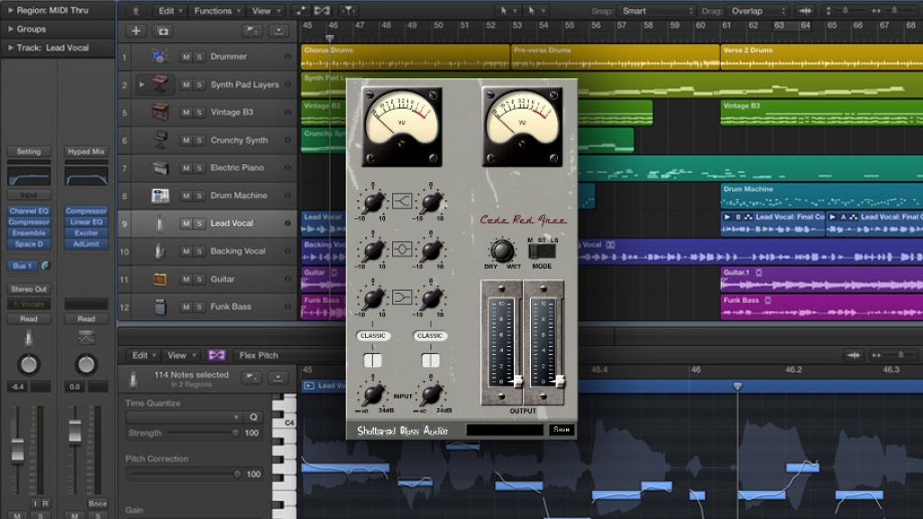The width and height of the screenshot is (923, 519).
Task: Solo the Vintage B3 track
Action: tap(199, 112)
